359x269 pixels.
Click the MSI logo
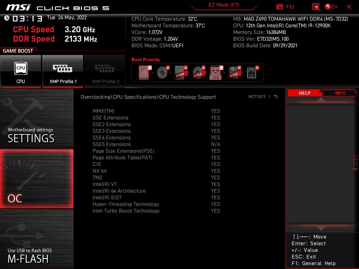(18, 7)
